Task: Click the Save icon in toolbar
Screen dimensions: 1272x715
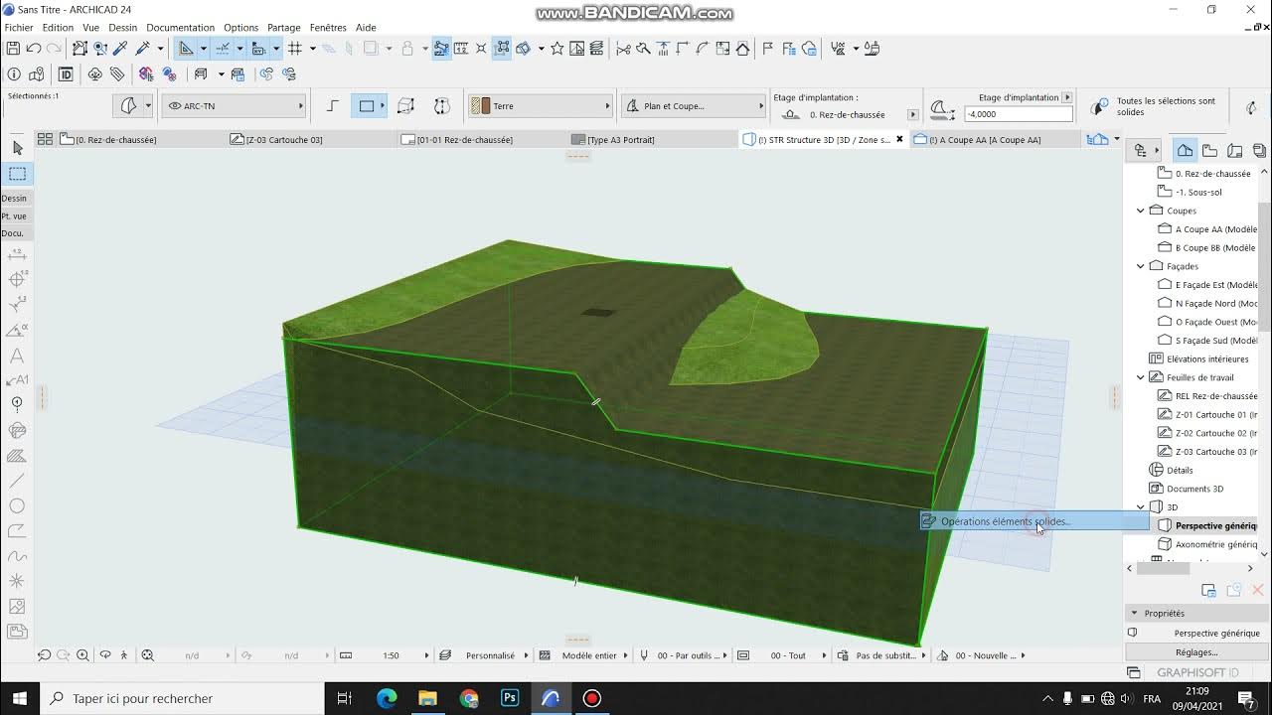Action: pos(13,48)
